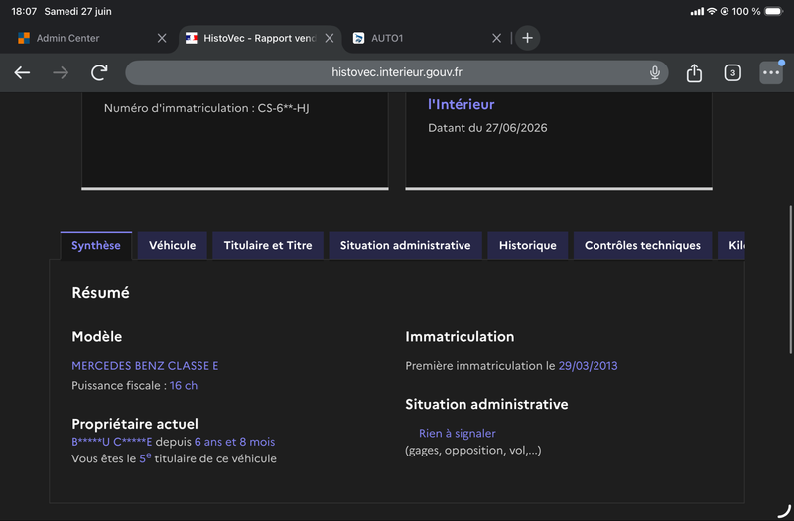This screenshot has width=794, height=521.
Task: Click the 6 ans et 8 mois duration
Action: coord(234,442)
